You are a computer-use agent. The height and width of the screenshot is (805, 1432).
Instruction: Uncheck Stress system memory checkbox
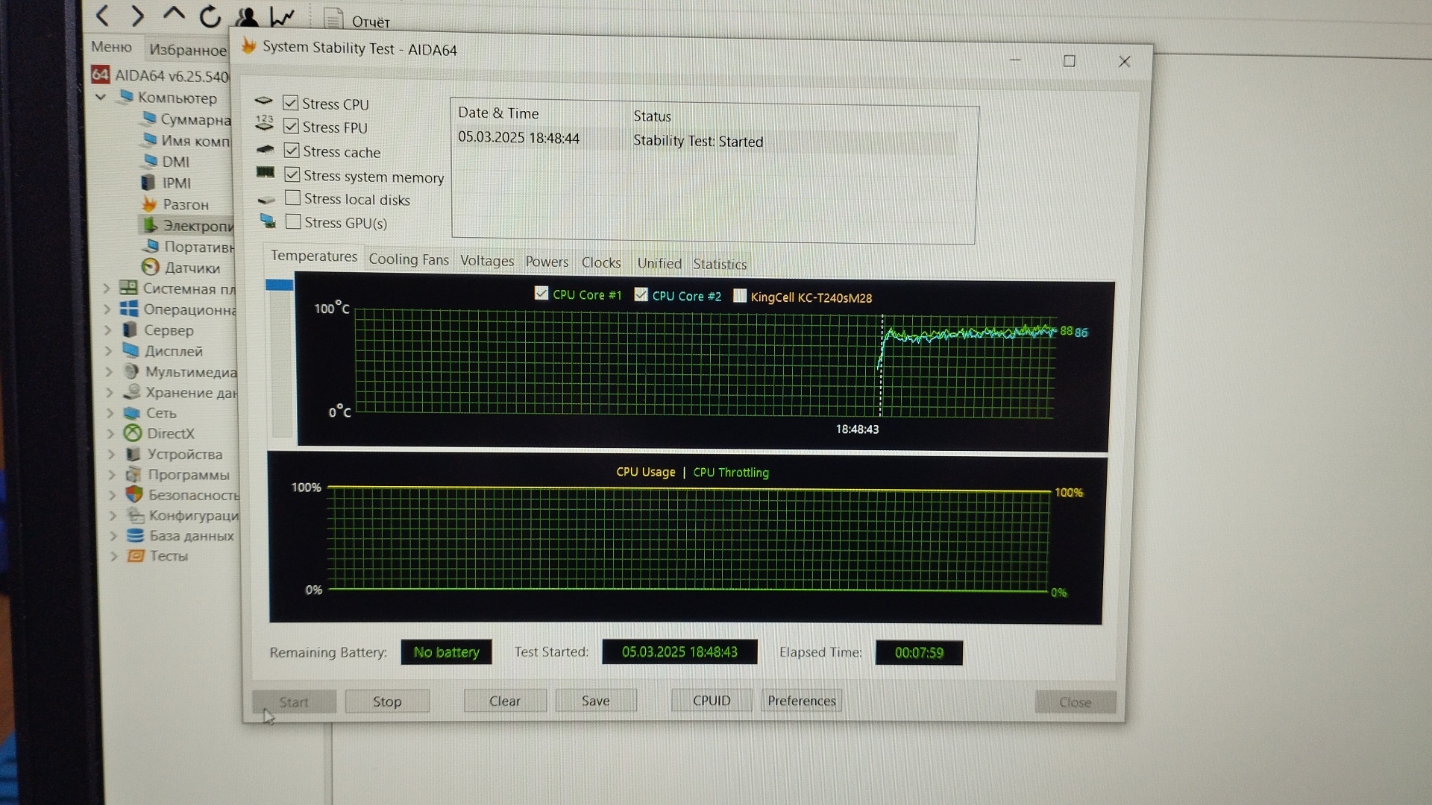(292, 174)
